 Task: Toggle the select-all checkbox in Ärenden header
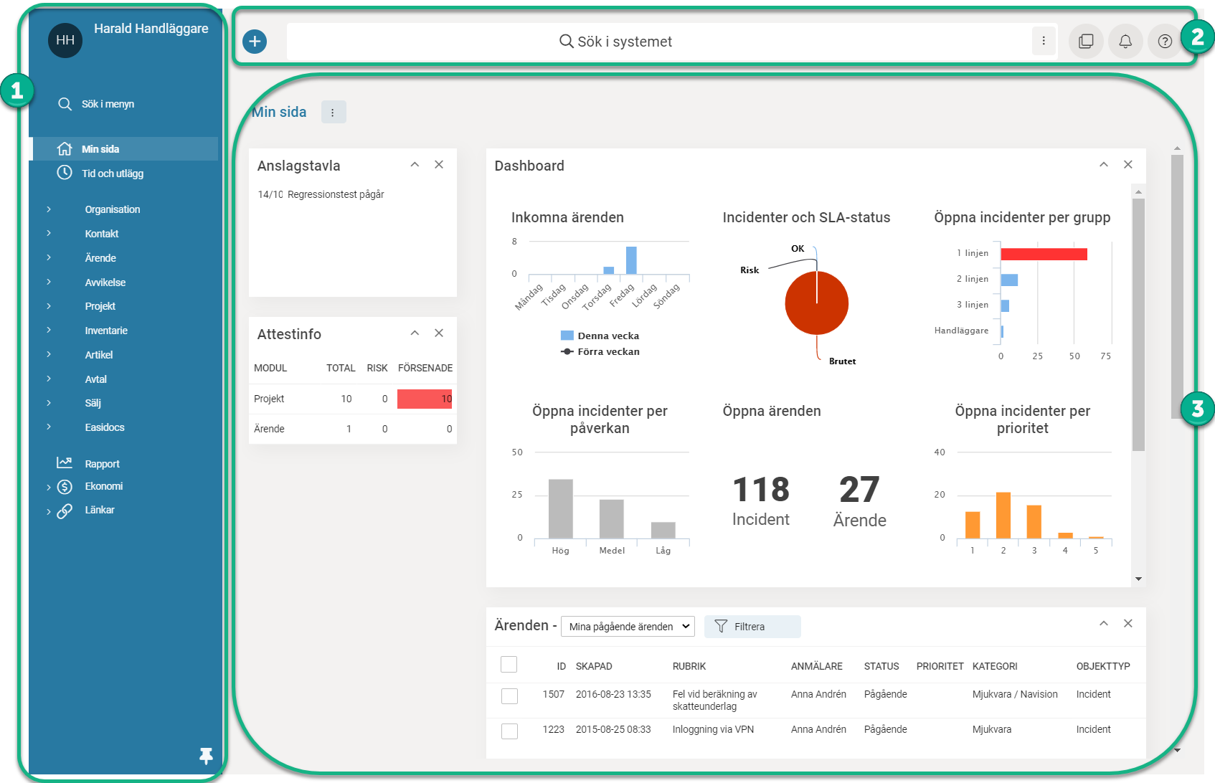(x=509, y=665)
